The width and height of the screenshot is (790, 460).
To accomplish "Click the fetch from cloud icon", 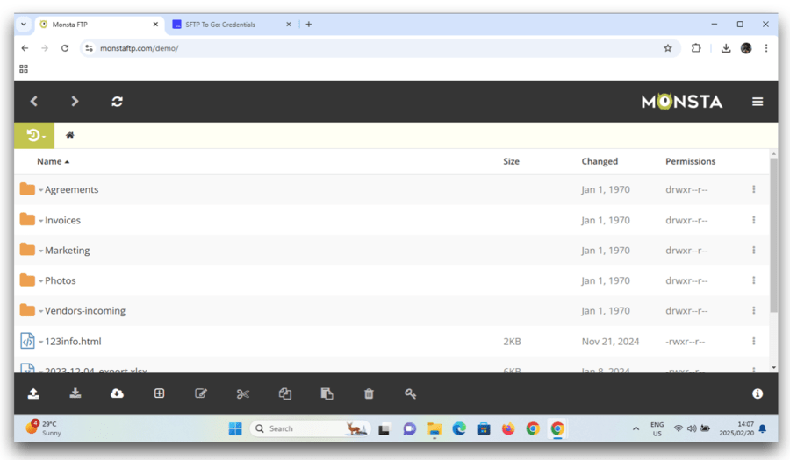I will 117,393.
